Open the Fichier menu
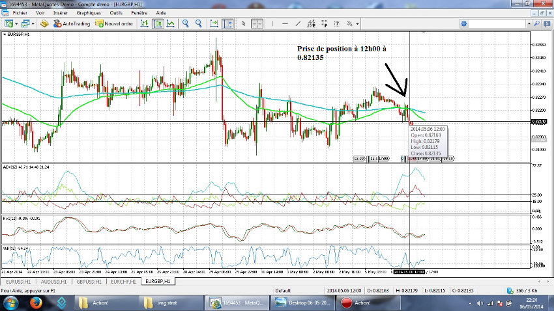 (20, 13)
